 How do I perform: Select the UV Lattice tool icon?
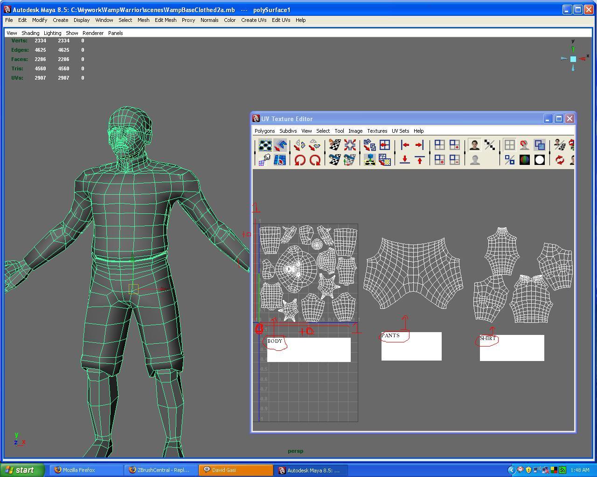tap(265, 145)
